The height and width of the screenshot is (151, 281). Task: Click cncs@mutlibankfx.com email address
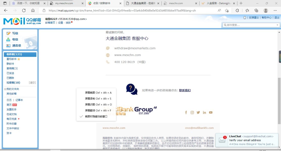tap(199, 128)
